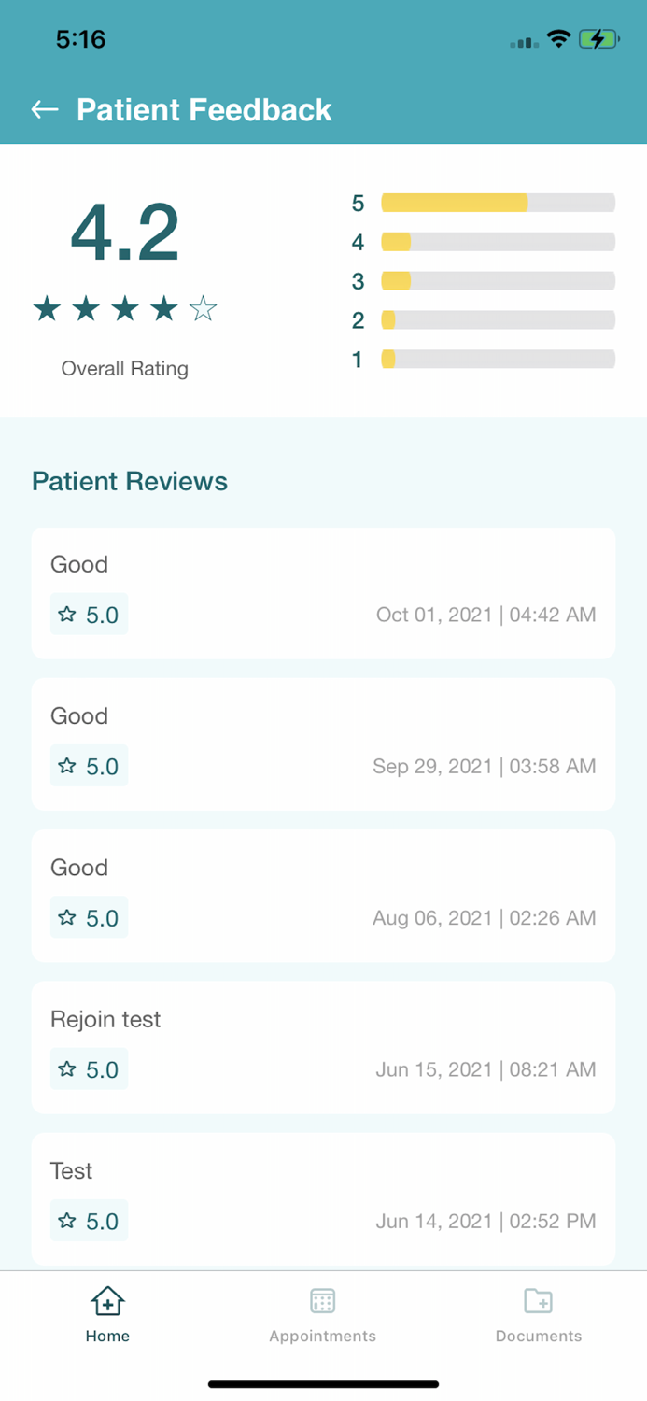
Task: Select the Home icon in bottom navigation
Action: 106,1300
